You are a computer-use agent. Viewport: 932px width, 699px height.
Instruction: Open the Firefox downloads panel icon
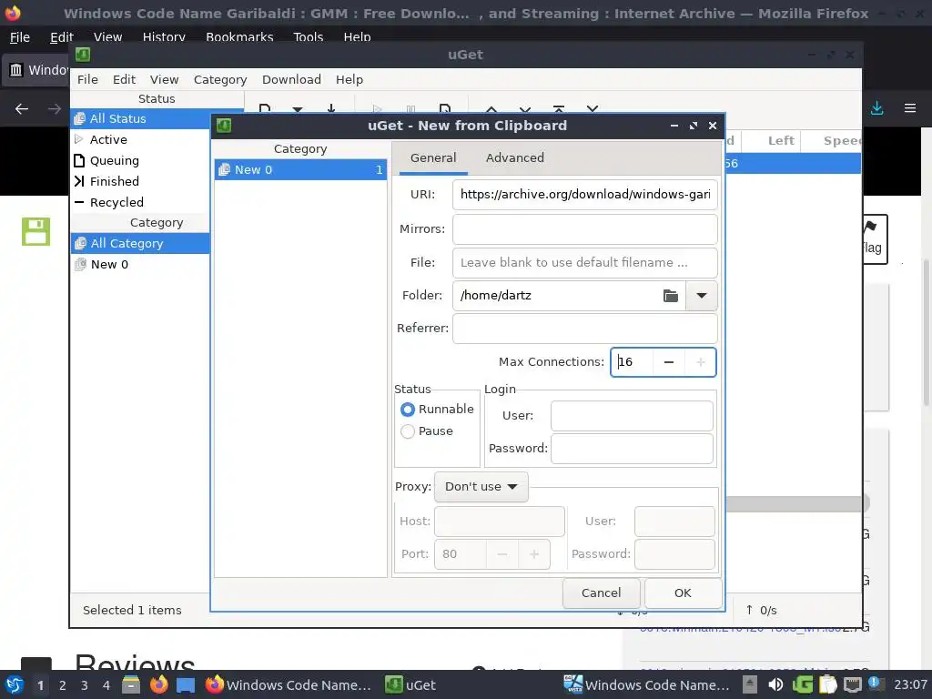coord(876,108)
